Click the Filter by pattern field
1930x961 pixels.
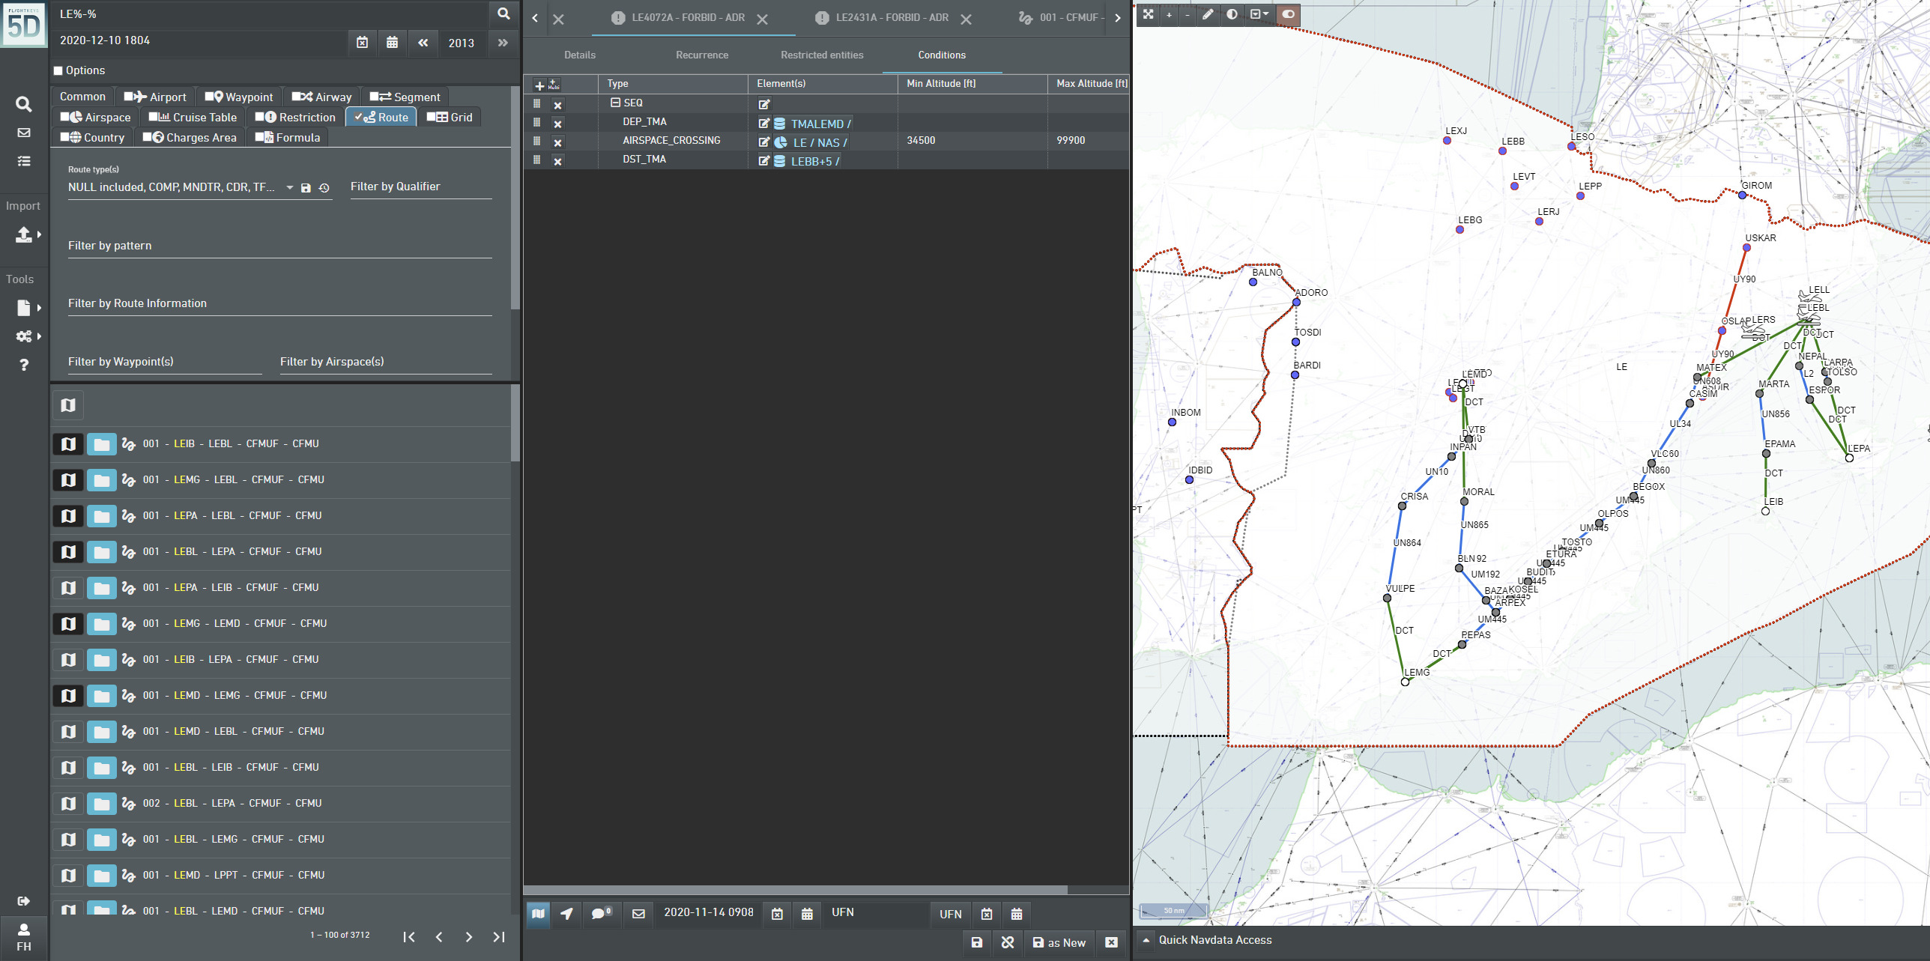[x=279, y=246]
